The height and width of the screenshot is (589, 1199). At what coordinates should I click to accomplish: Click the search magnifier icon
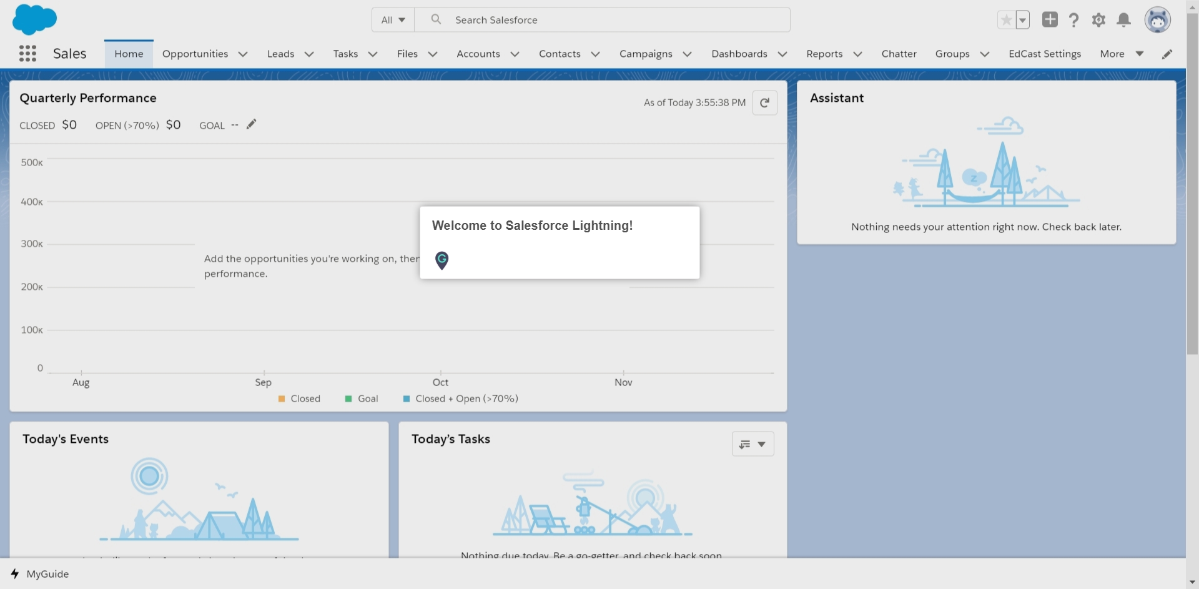[x=436, y=19]
